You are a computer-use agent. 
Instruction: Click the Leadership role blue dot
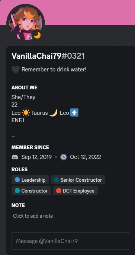click(x=17, y=180)
